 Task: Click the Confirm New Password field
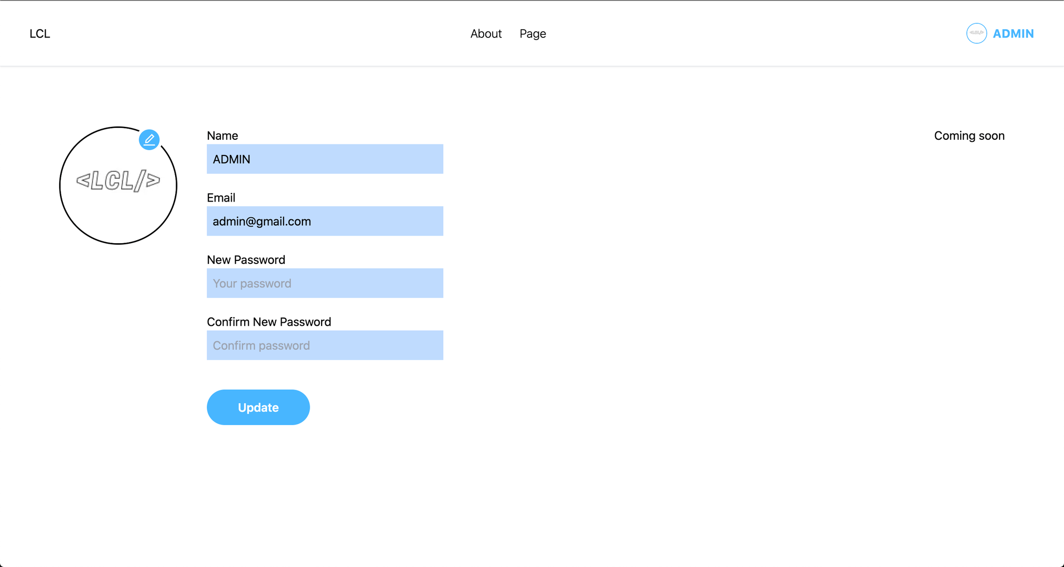(325, 345)
